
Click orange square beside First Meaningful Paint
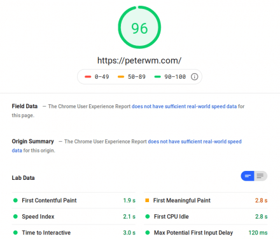coord(147,200)
